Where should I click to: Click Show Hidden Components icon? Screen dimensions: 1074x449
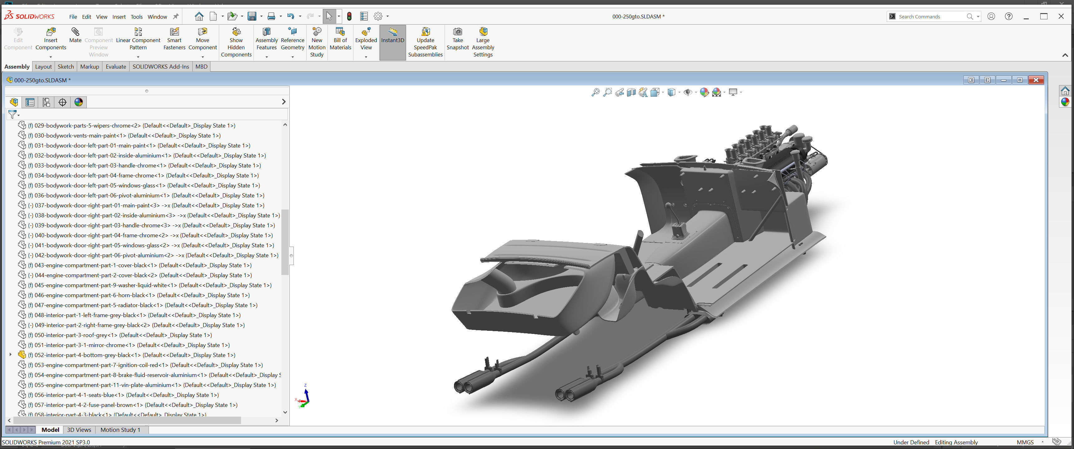coord(236,32)
